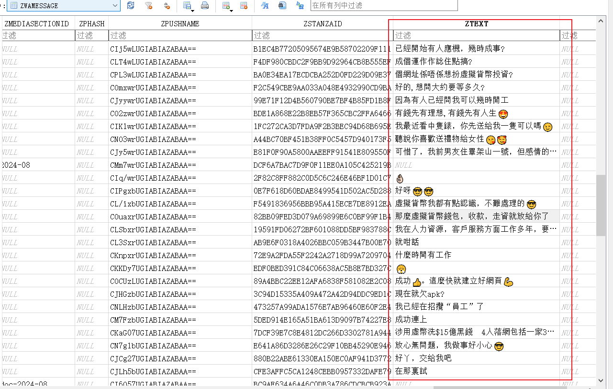Select ZSTANZAID cell starting with B1EC4B77

(323, 49)
